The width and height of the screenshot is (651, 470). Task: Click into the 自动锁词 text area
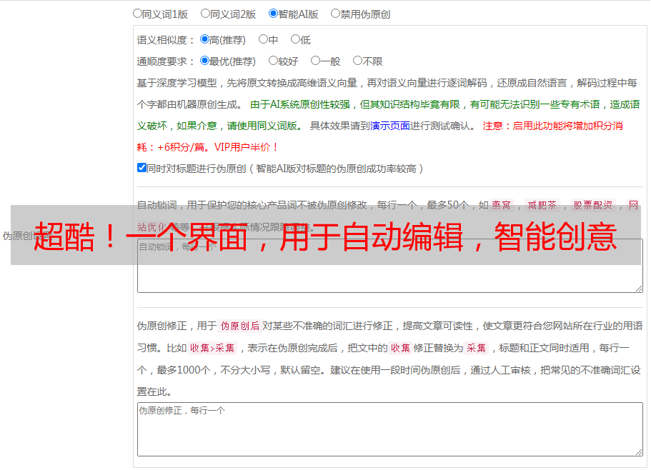coord(390,266)
